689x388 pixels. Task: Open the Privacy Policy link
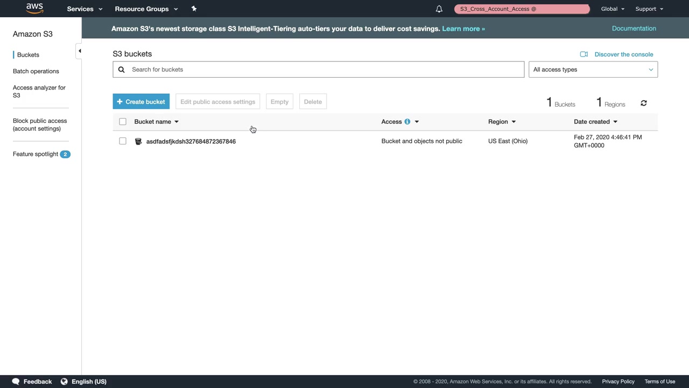pos(618,382)
